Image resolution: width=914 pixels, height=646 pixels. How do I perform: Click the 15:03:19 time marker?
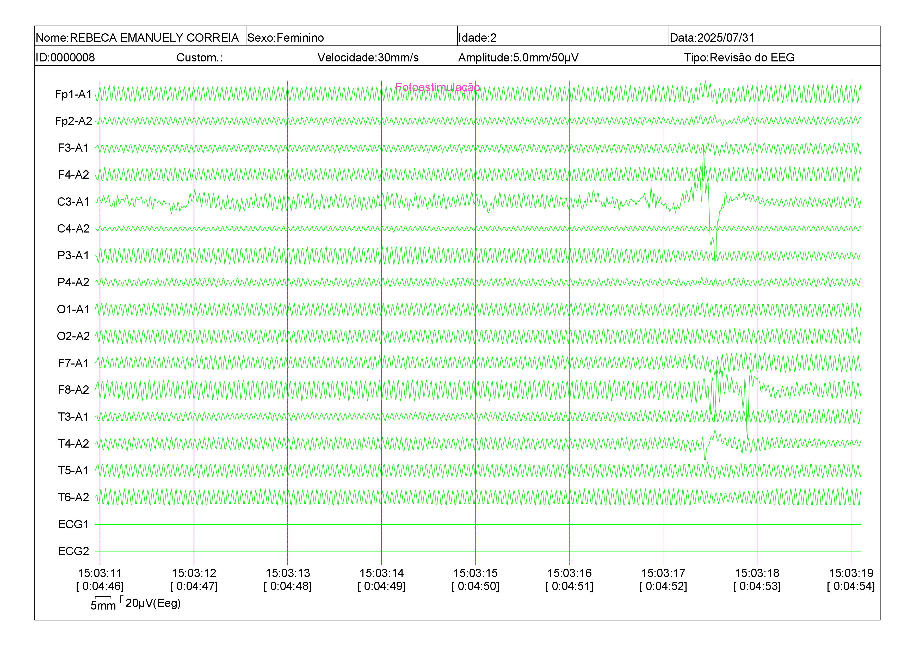[x=851, y=573]
